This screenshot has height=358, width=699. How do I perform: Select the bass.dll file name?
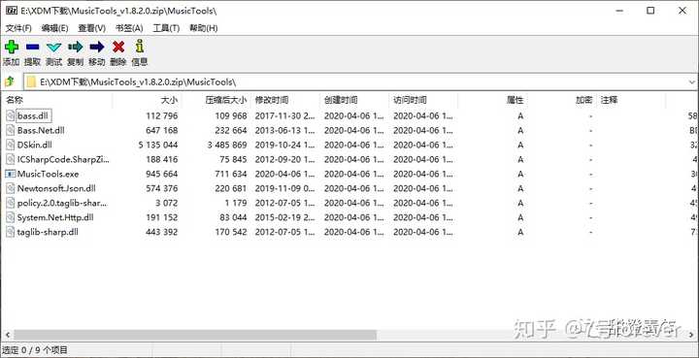[x=33, y=116]
